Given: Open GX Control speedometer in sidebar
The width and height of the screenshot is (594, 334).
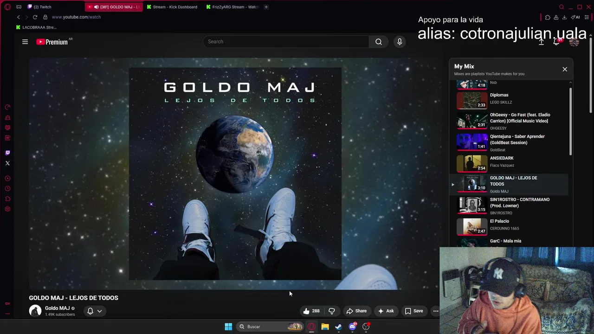Looking at the screenshot, I should coord(7,107).
